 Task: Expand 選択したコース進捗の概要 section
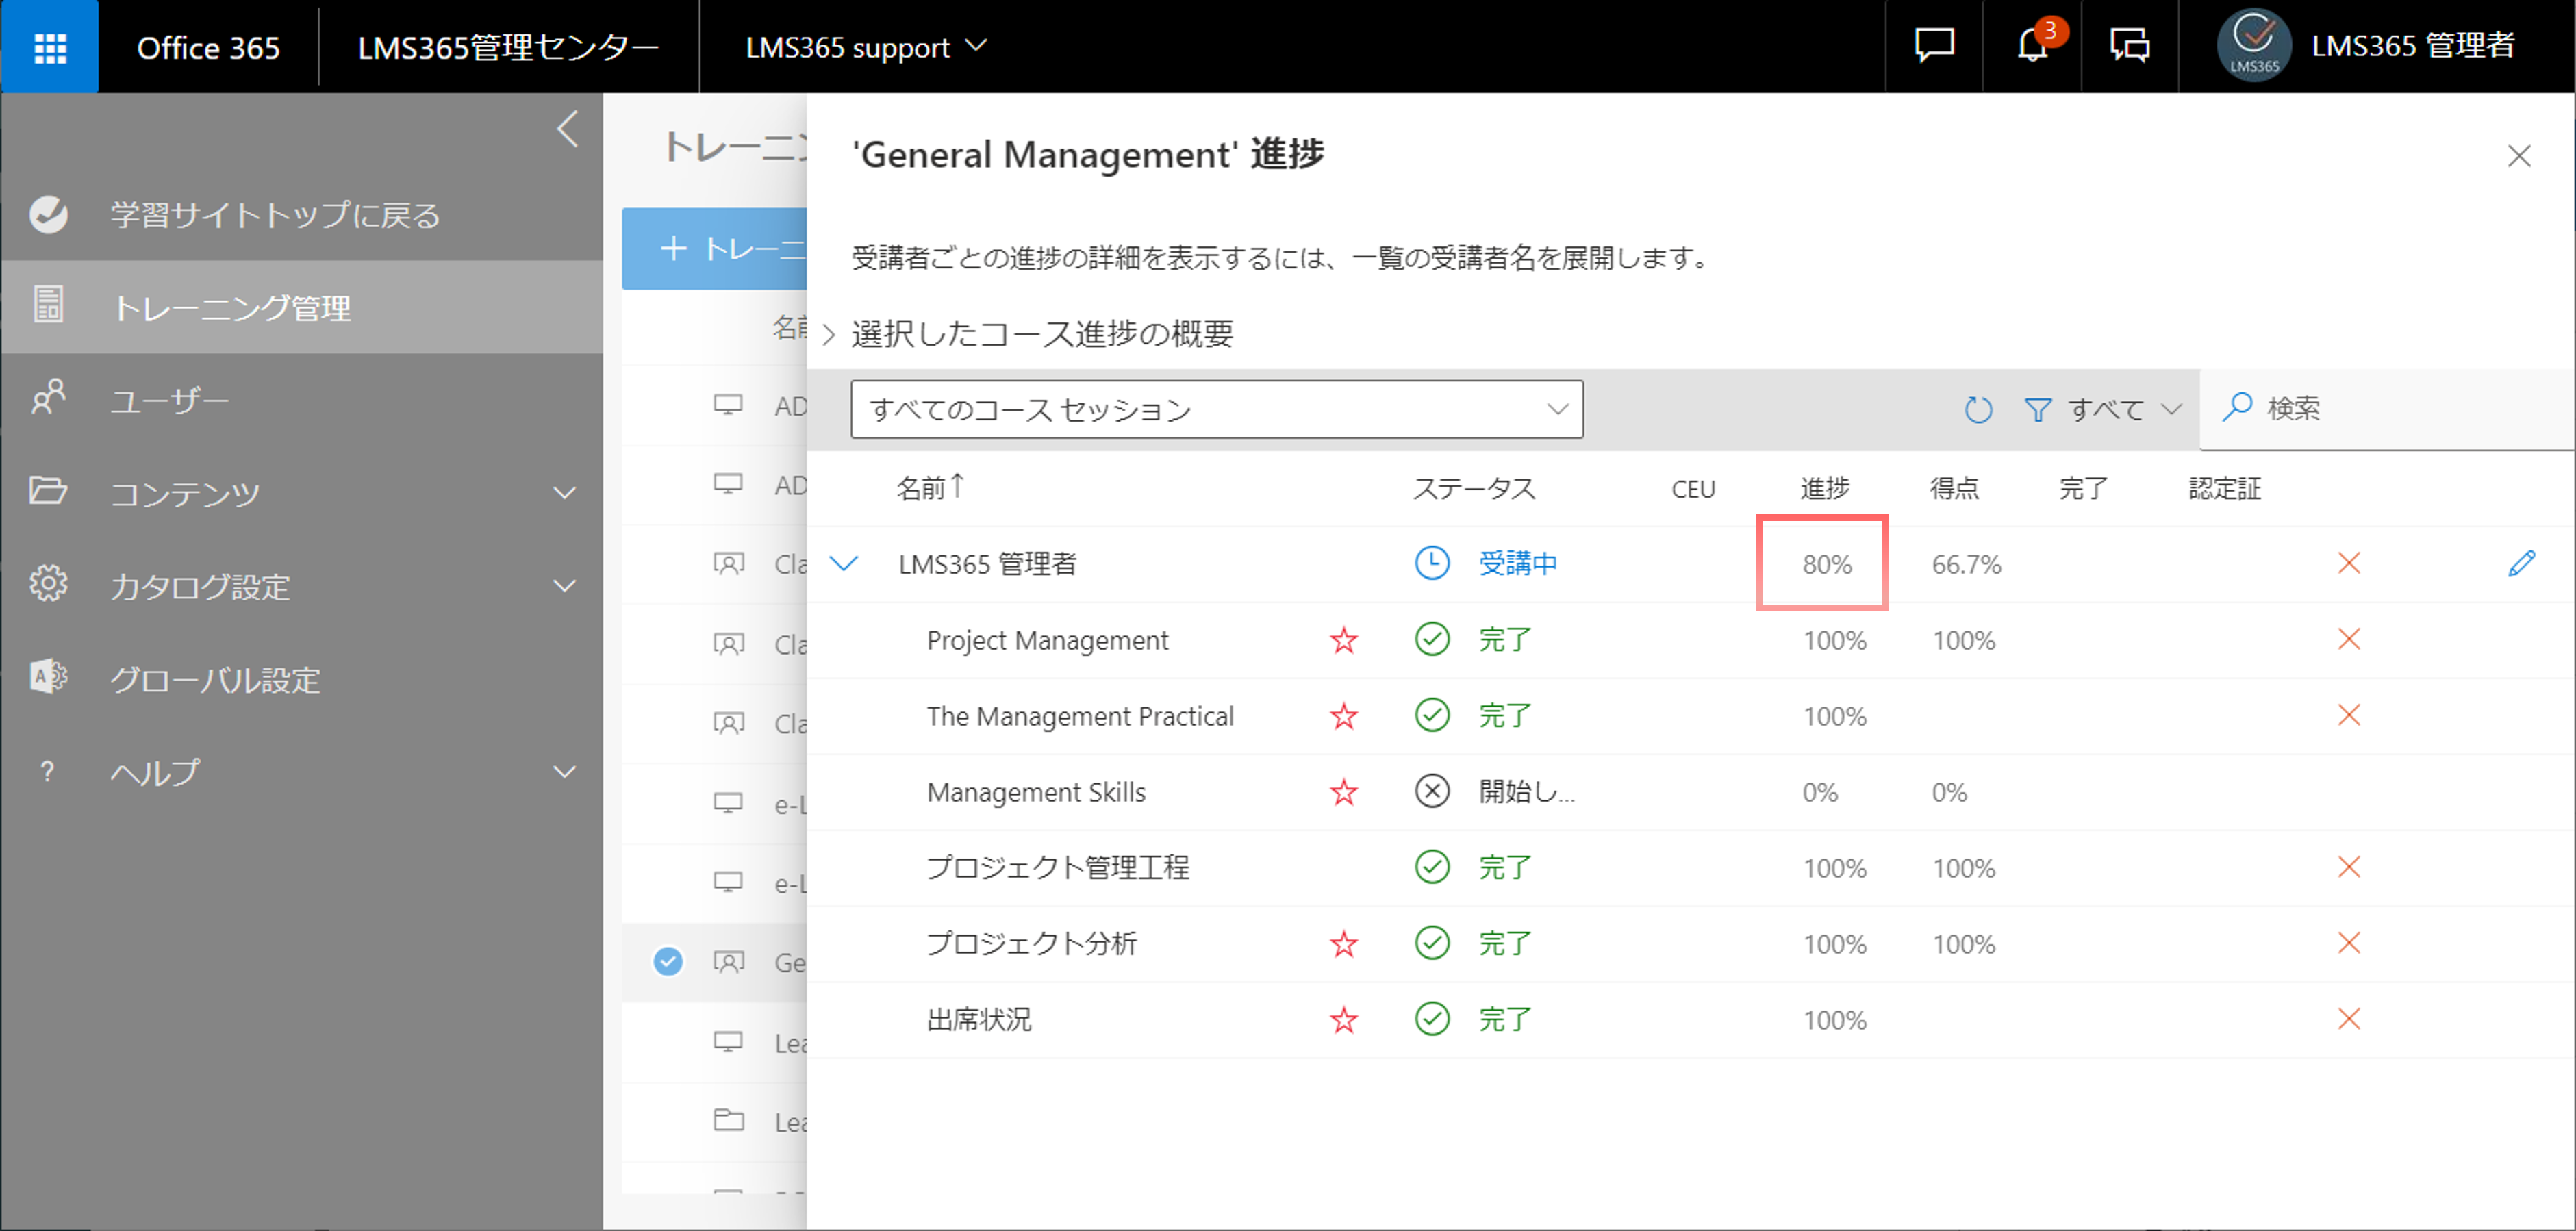click(x=828, y=334)
